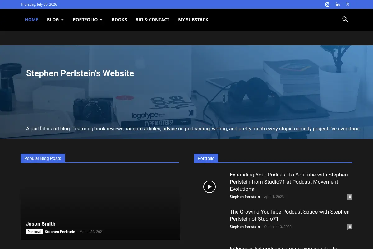This screenshot has width=373, height=249.
Task: Go to the Home menu item
Action: pyautogui.click(x=31, y=20)
